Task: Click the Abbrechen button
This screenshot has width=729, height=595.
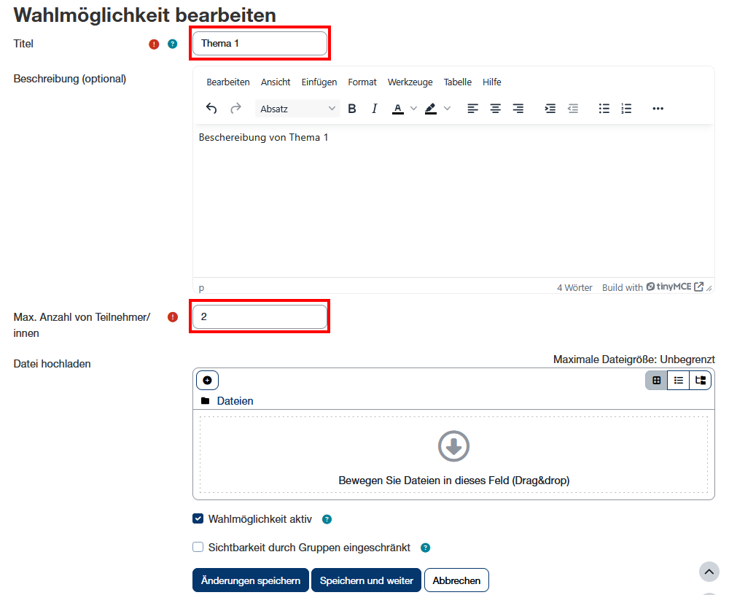Action: (456, 580)
